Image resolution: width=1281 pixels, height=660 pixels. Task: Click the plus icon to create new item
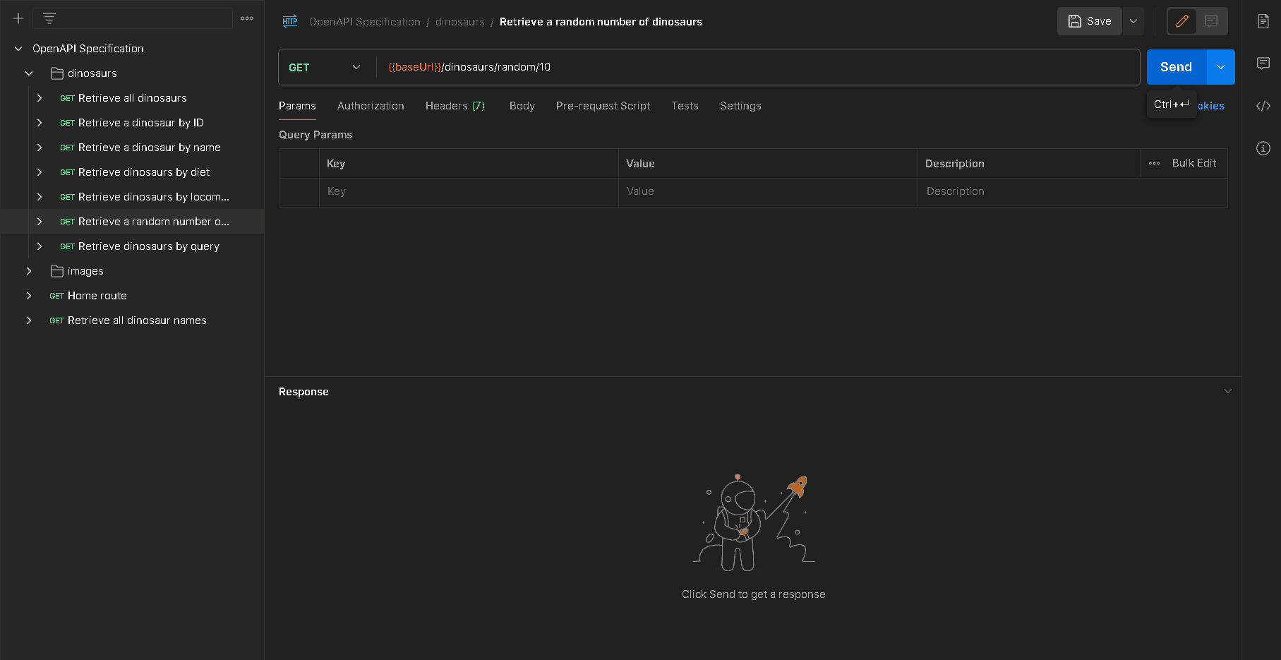(18, 19)
